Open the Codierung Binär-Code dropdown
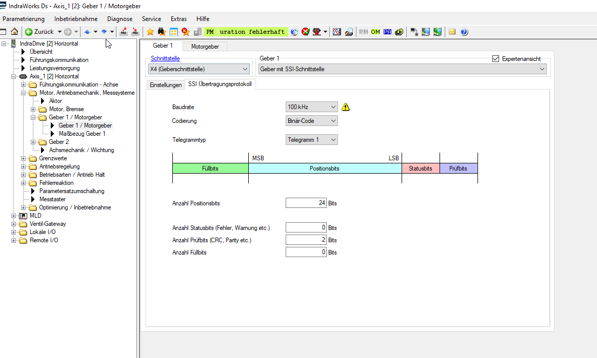 point(312,121)
